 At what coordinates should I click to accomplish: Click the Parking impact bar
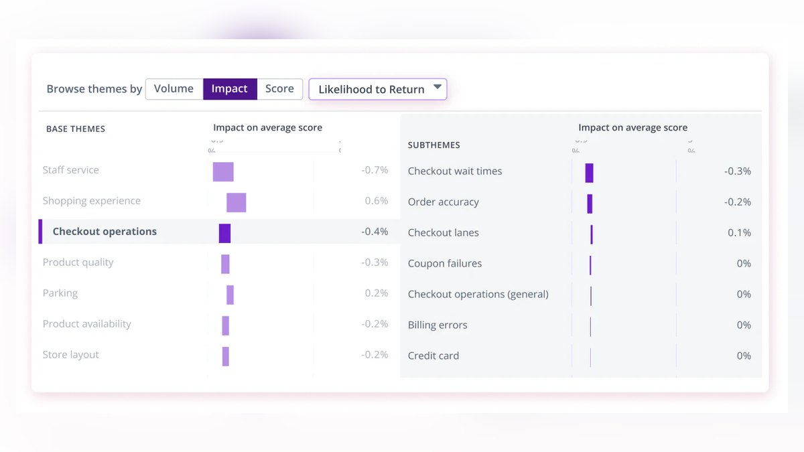click(230, 295)
